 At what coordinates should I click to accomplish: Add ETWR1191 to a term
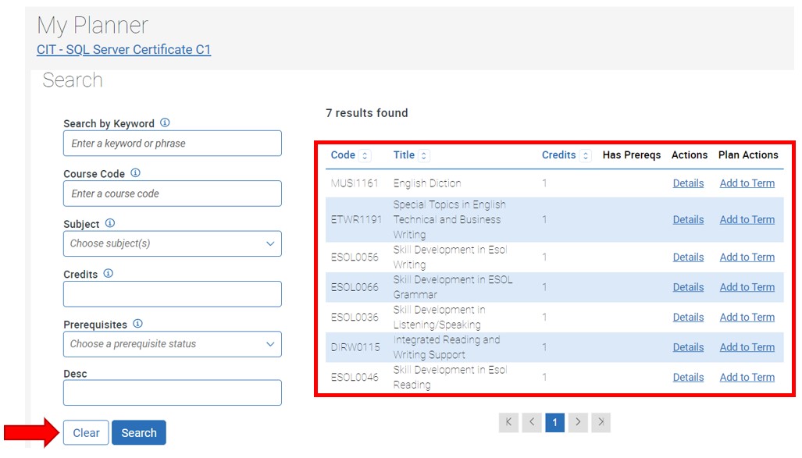tap(747, 219)
